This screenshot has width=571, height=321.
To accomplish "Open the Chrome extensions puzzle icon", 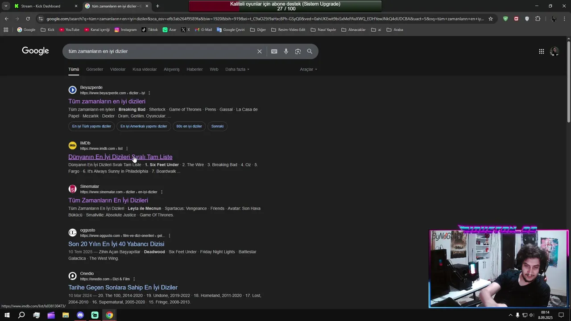I will pos(538,19).
